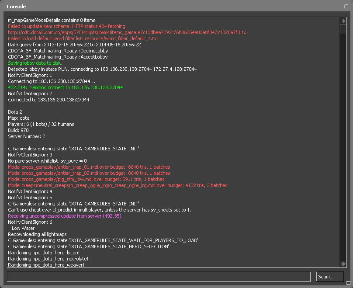Click 'NotifyClientSignon: 4' line
Viewport: 353px width, 288px height.
[30, 191]
